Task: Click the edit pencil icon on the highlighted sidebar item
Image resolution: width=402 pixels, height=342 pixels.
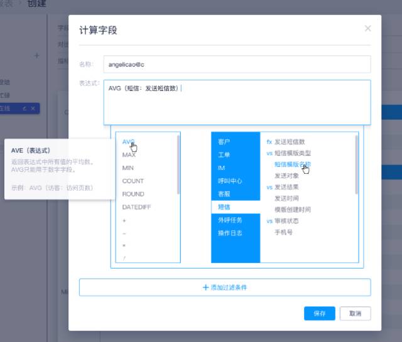Action: click(24, 109)
